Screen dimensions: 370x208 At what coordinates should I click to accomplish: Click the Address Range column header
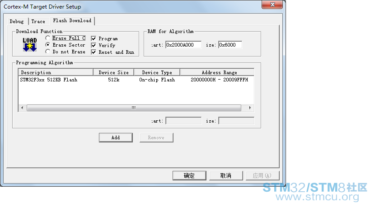click(x=217, y=72)
